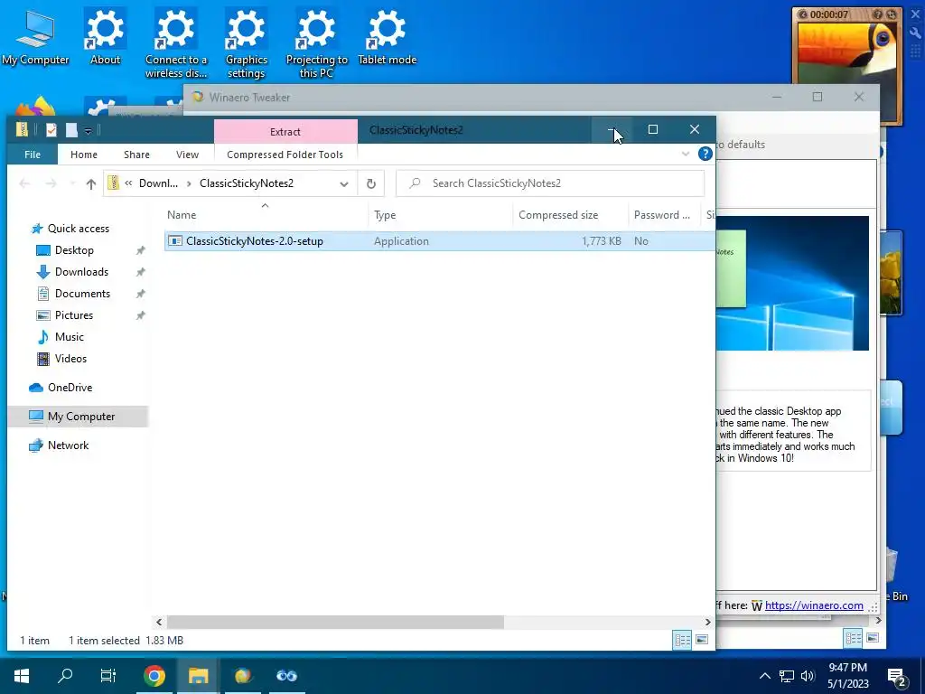
Task: Open the Extract contextual tab
Action: pyautogui.click(x=285, y=132)
